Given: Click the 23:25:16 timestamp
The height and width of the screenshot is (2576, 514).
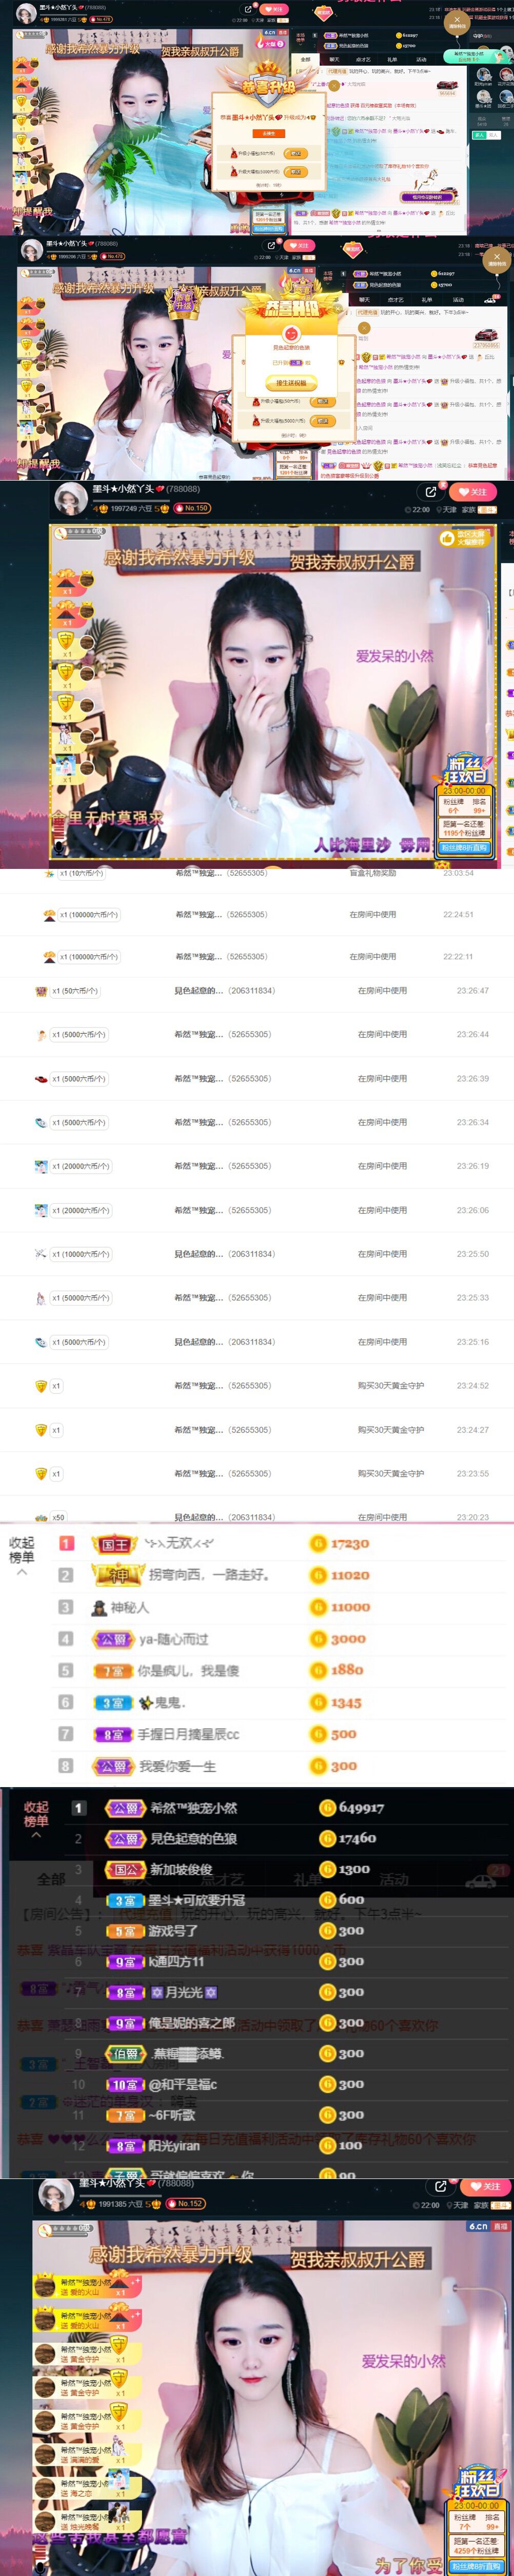Looking at the screenshot, I should 473,1342.
